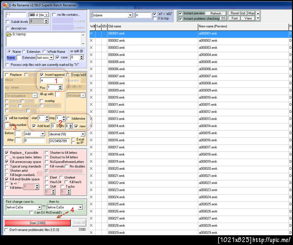Click the Refresh button
Screen dimensions: 293x245
[216, 13]
